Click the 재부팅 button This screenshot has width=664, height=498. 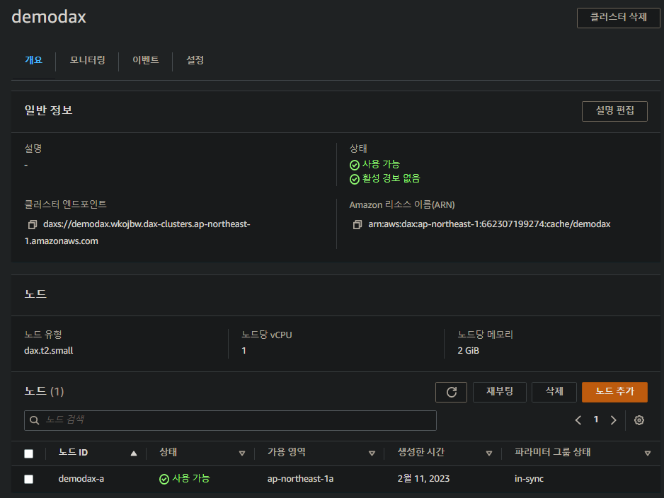click(500, 392)
